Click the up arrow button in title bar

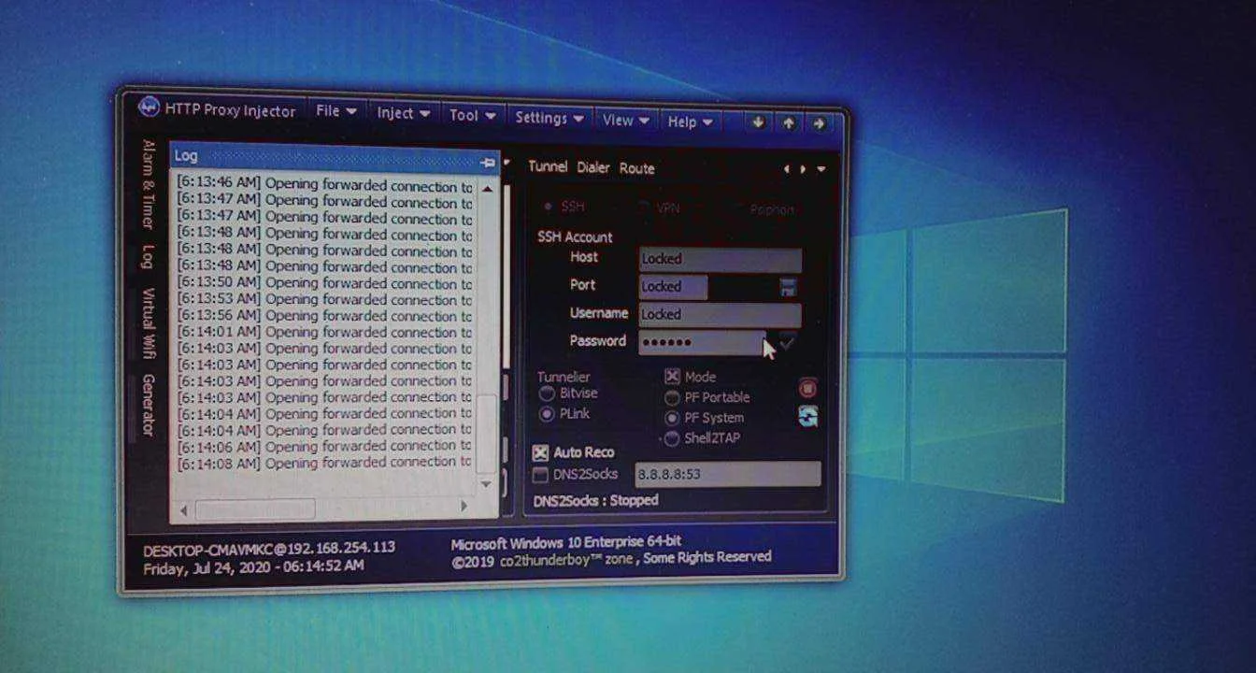tap(789, 123)
